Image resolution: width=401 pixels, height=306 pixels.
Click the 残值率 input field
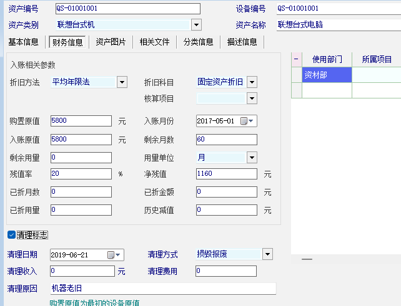point(81,174)
